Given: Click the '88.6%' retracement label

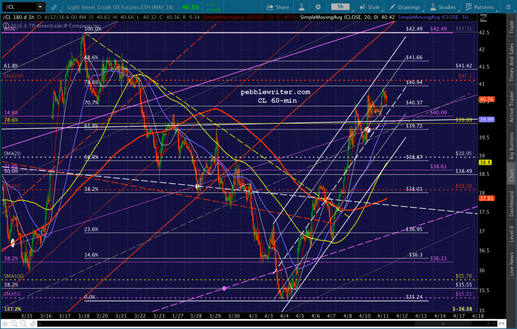Looking at the screenshot, I should [x=91, y=57].
